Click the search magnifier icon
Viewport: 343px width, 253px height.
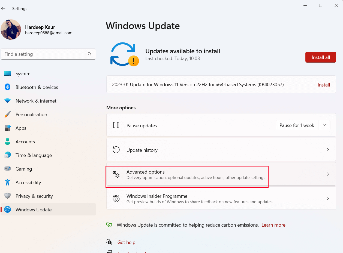point(89,54)
